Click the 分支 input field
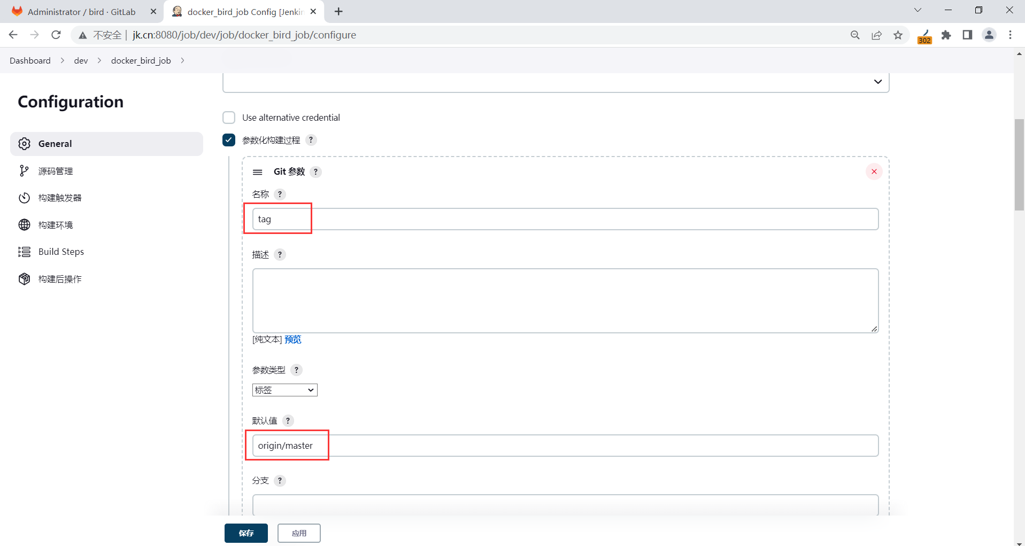Image resolution: width=1025 pixels, height=546 pixels. 565,505
